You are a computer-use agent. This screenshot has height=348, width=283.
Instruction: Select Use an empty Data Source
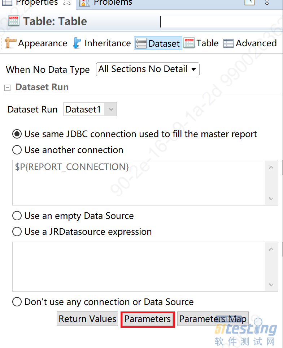[17, 216]
